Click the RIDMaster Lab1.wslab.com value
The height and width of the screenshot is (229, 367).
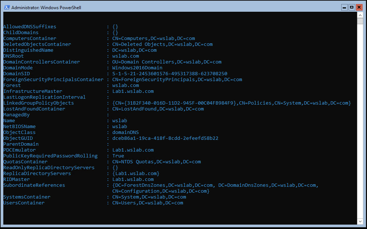pyautogui.click(x=133, y=179)
